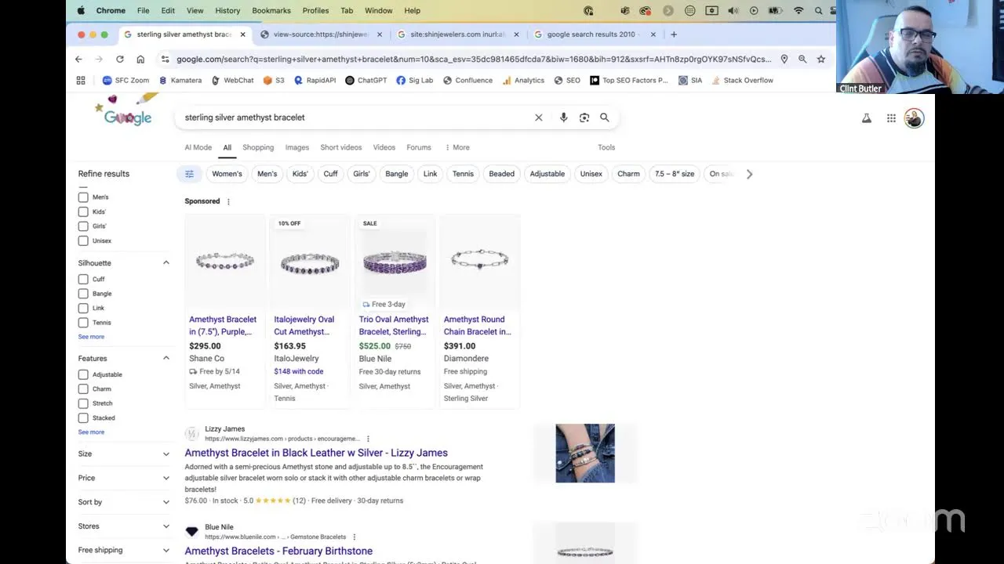Image resolution: width=1004 pixels, height=564 pixels.
Task: Open Amethyst Bracelet Lizzy James result link
Action: (x=316, y=453)
